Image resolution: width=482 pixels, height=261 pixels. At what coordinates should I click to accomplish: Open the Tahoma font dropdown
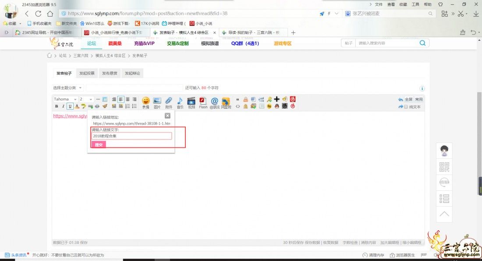65,99
